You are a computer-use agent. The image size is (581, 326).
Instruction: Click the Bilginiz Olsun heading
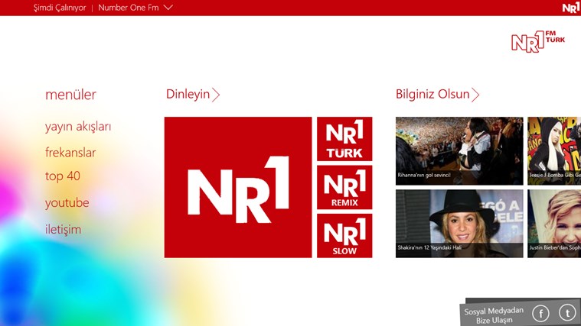click(x=432, y=94)
